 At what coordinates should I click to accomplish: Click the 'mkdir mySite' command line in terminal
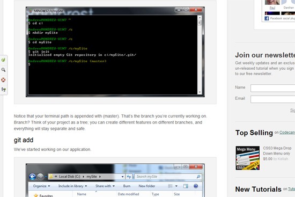(x=43, y=33)
